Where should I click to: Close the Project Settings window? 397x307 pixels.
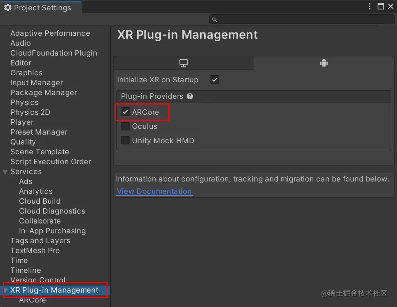[x=391, y=6]
